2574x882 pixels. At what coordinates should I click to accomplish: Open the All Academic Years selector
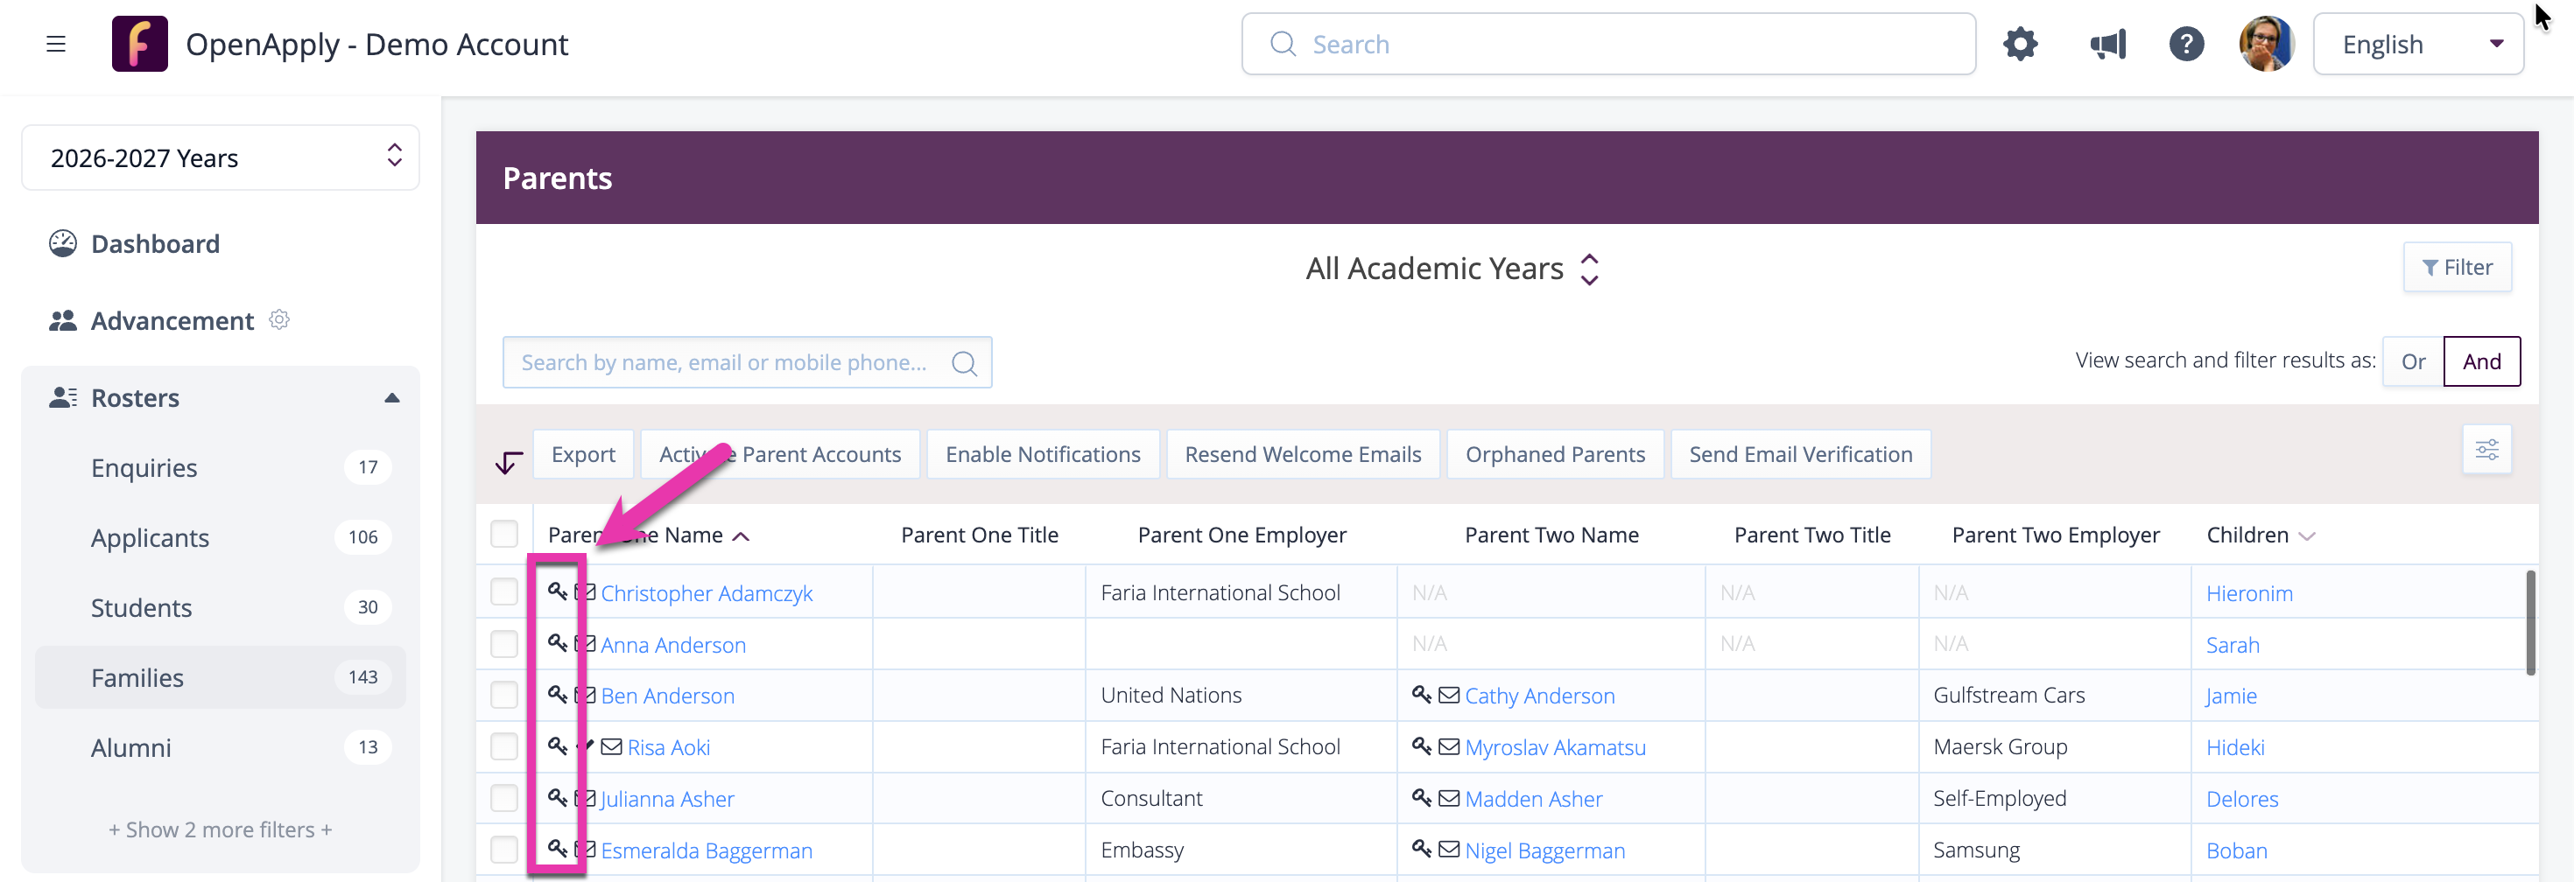1452,269
